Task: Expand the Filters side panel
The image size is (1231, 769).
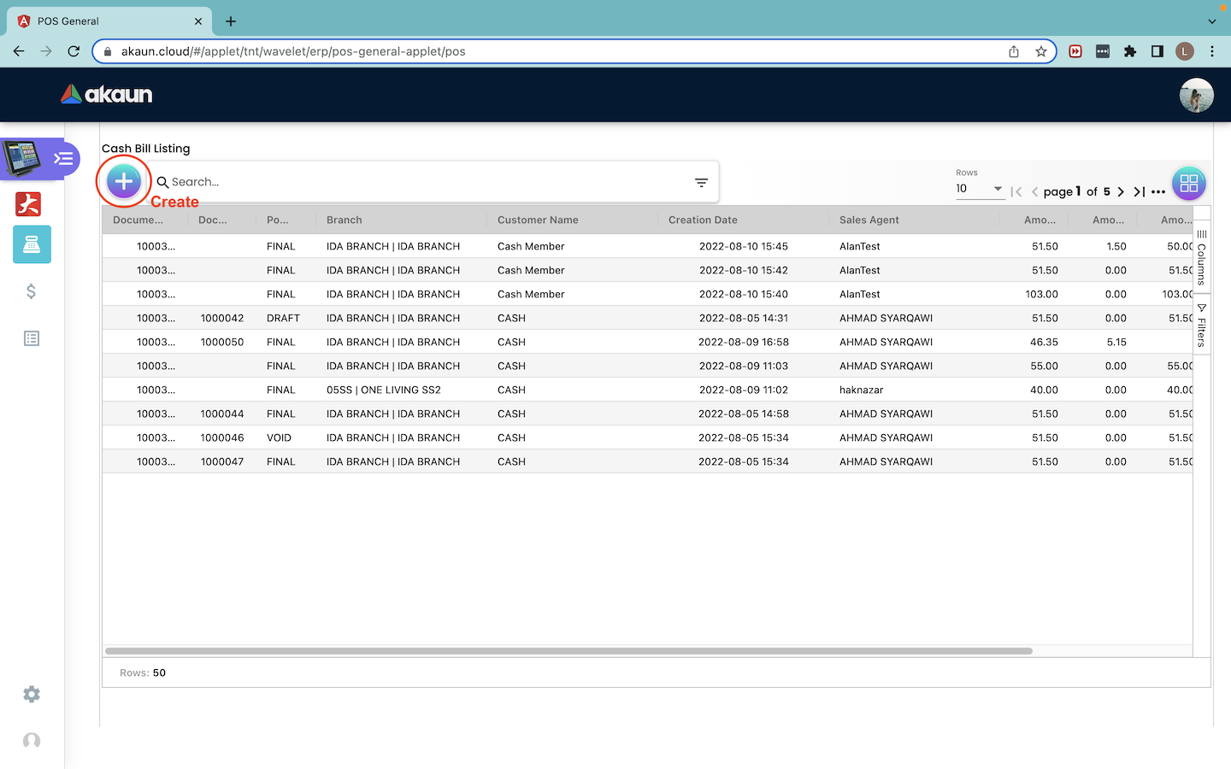Action: click(1202, 325)
